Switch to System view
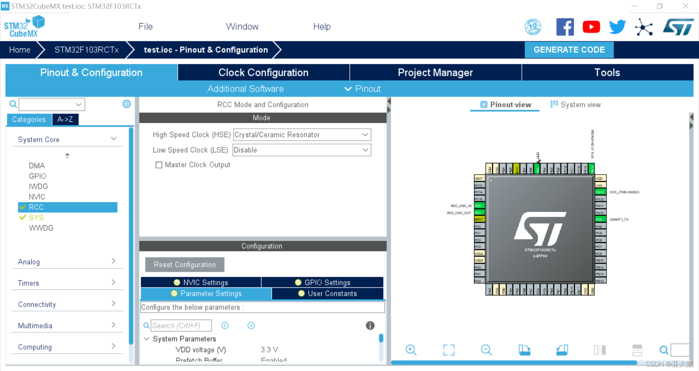 [x=576, y=105]
